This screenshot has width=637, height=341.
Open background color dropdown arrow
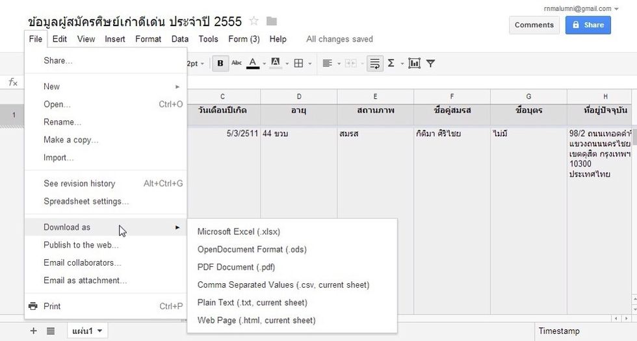(287, 64)
